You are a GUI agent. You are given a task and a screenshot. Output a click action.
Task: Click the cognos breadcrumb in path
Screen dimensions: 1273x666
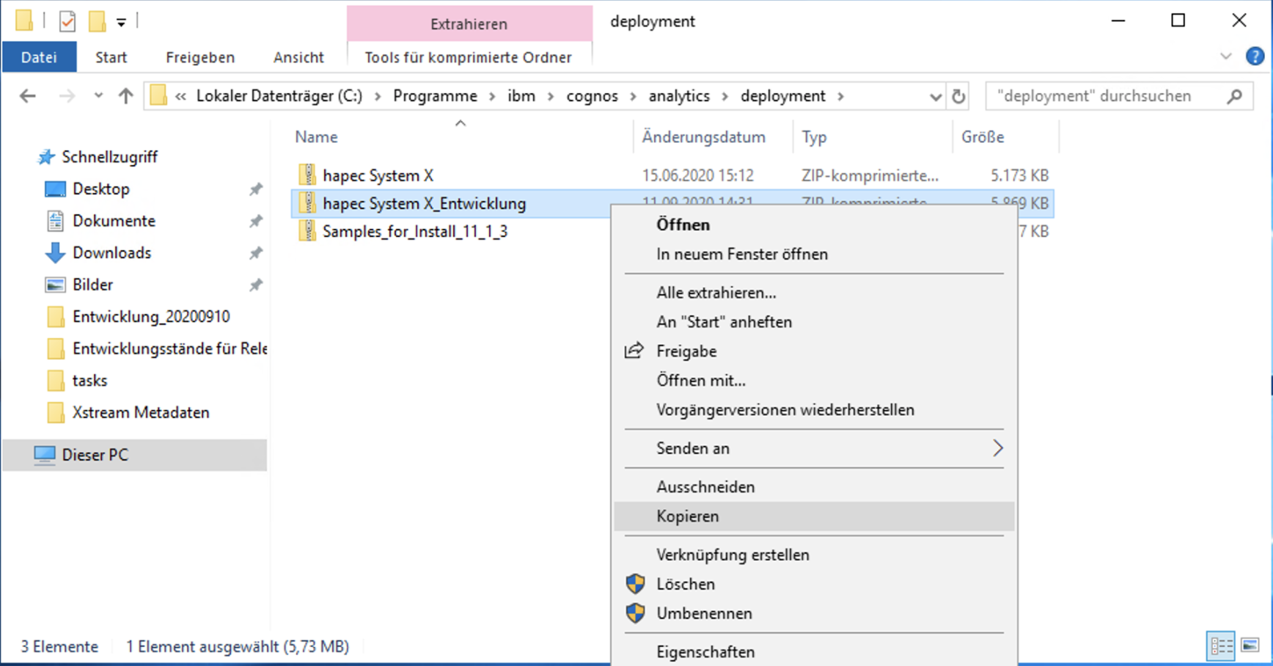[x=592, y=96]
